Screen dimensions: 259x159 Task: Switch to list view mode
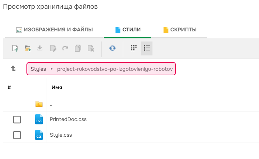(x=147, y=48)
